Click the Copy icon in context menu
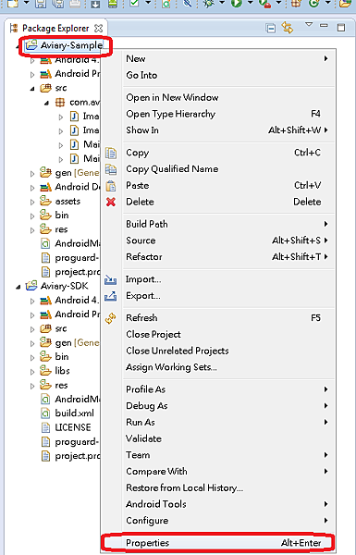Viewport: 356px width, 555px height. pos(111,153)
